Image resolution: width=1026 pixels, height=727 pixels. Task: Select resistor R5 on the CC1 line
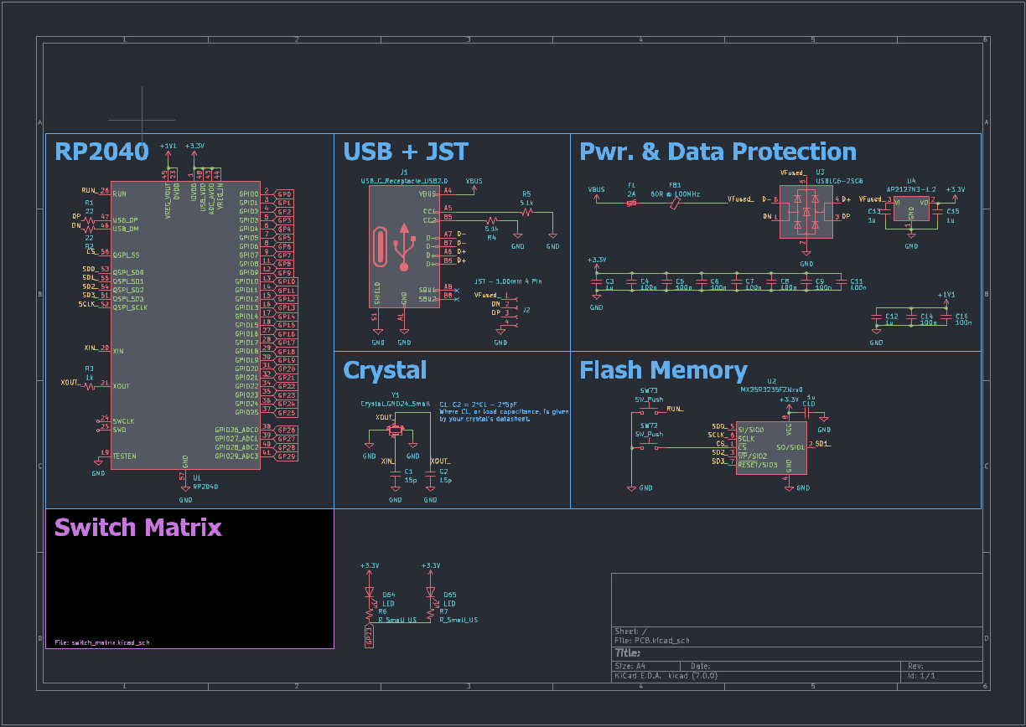526,212
